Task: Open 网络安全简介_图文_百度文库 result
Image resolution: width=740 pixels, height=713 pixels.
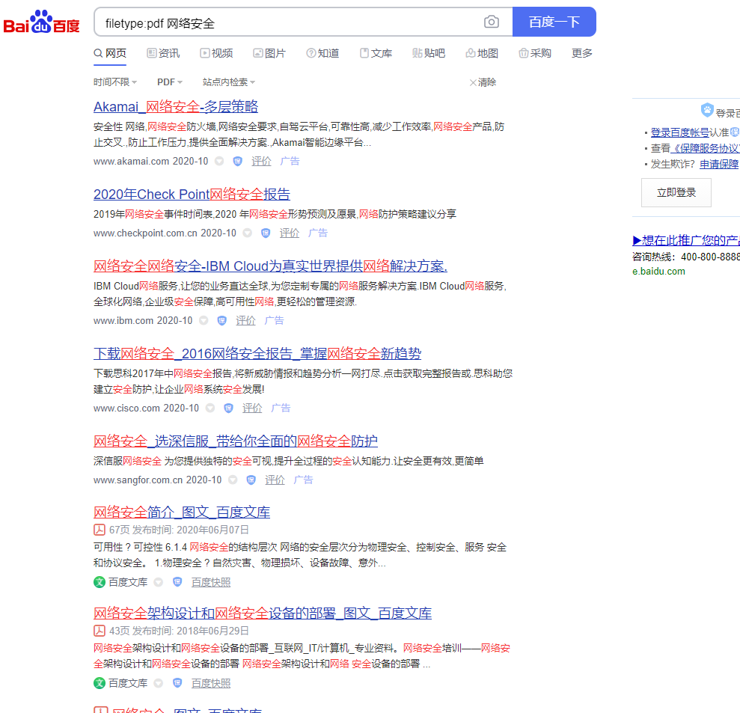Action: coord(182,512)
